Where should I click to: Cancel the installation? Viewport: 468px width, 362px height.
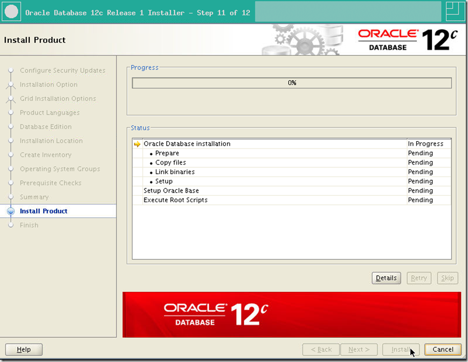[x=443, y=350]
